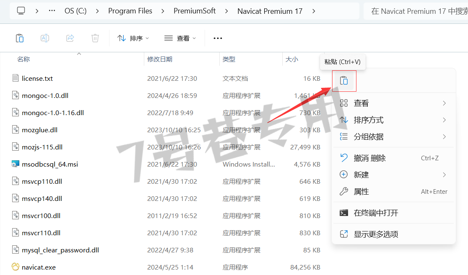Screen dimensions: 468x275
Task: Click the This PC monitor icon in address bar
Action: click(21, 11)
